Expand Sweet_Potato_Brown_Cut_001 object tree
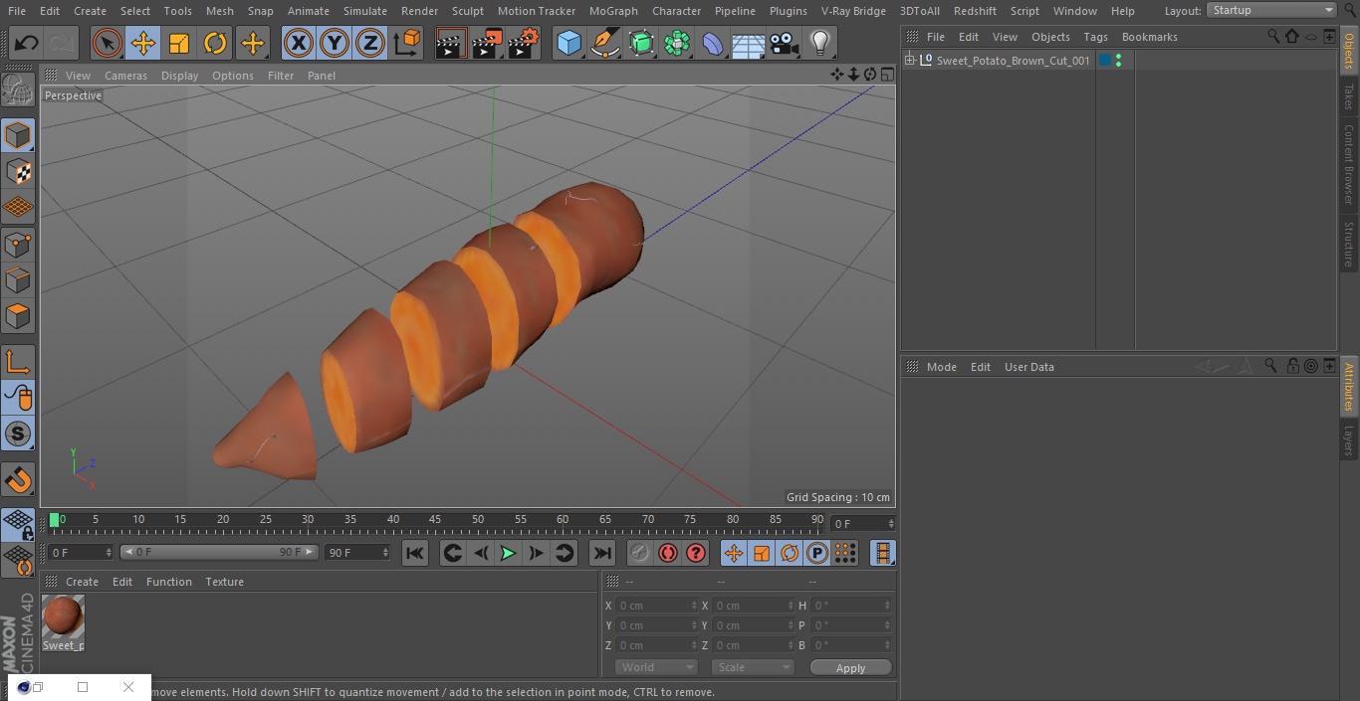This screenshot has height=701, width=1360. pos(909,61)
